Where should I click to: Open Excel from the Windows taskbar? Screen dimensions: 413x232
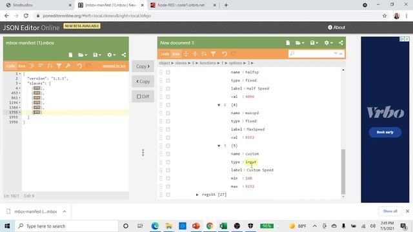pos(223,226)
